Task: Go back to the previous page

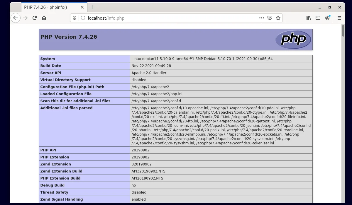Action: pos(16,18)
